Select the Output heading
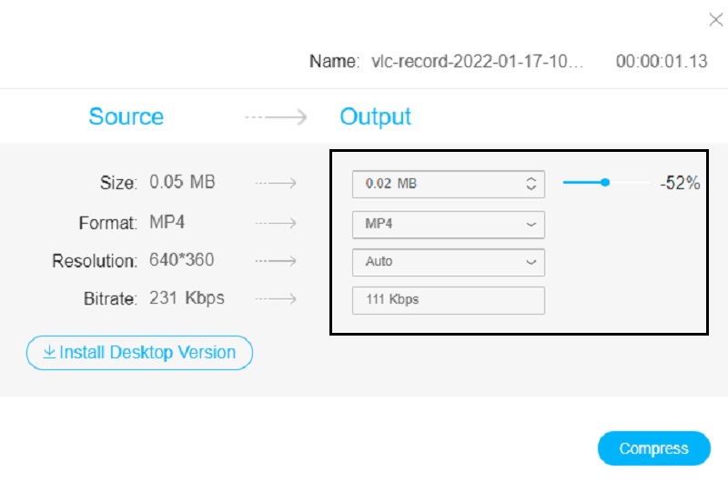The image size is (728, 482). click(x=375, y=117)
